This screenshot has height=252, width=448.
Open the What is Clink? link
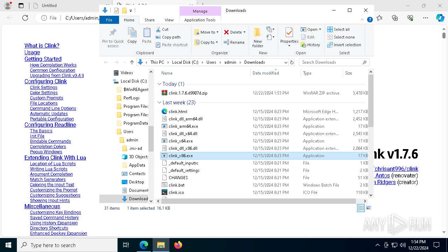point(42,45)
